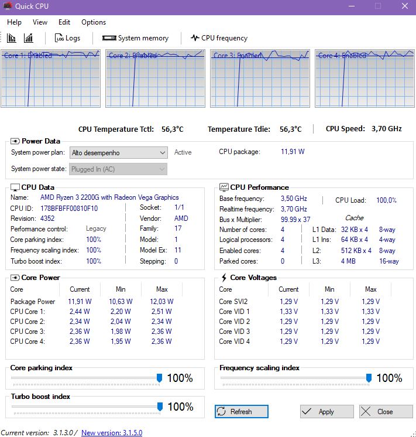Click the Power Data section icon
The width and height of the screenshot is (416, 437).
pyautogui.click(x=15, y=141)
